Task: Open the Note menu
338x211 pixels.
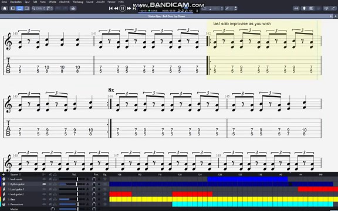Action: (x=43, y=2)
